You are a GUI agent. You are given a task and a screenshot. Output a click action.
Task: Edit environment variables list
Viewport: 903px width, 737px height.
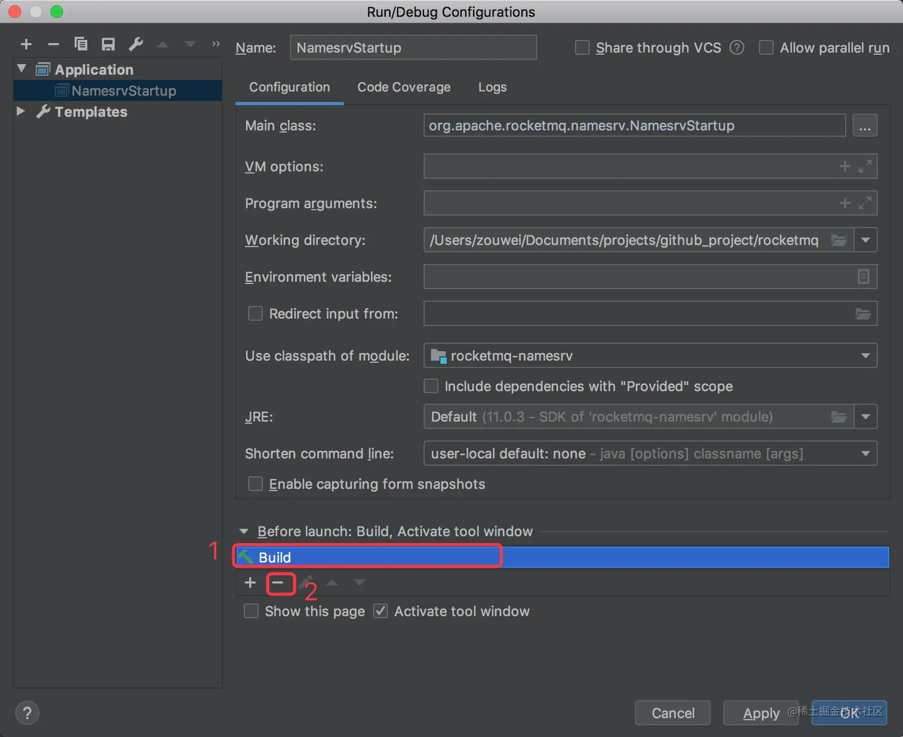click(x=864, y=277)
